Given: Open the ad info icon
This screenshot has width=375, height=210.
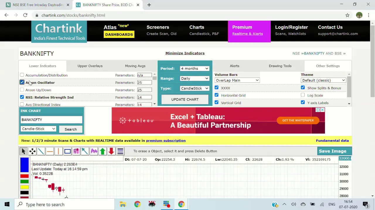Looking at the screenshot, I should point(318,110).
